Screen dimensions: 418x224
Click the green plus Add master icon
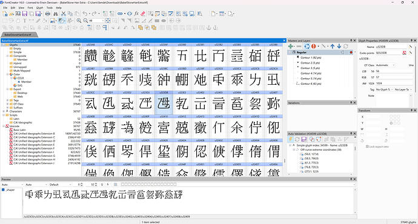tap(291, 47)
